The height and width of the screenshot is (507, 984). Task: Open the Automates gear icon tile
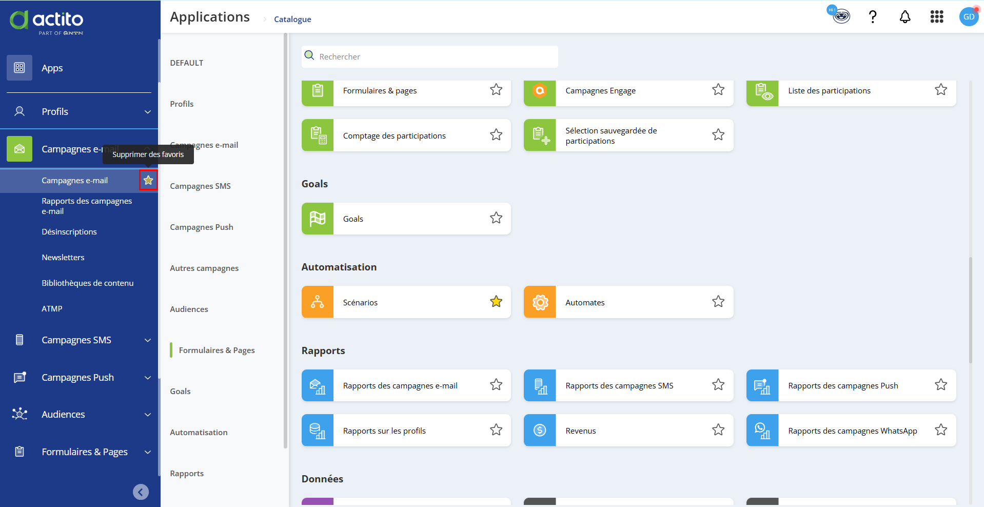(540, 302)
